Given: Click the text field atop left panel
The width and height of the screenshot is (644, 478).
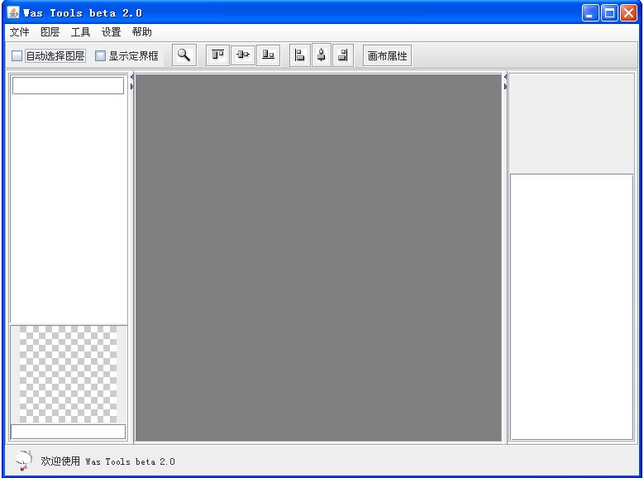Looking at the screenshot, I should pos(68,86).
